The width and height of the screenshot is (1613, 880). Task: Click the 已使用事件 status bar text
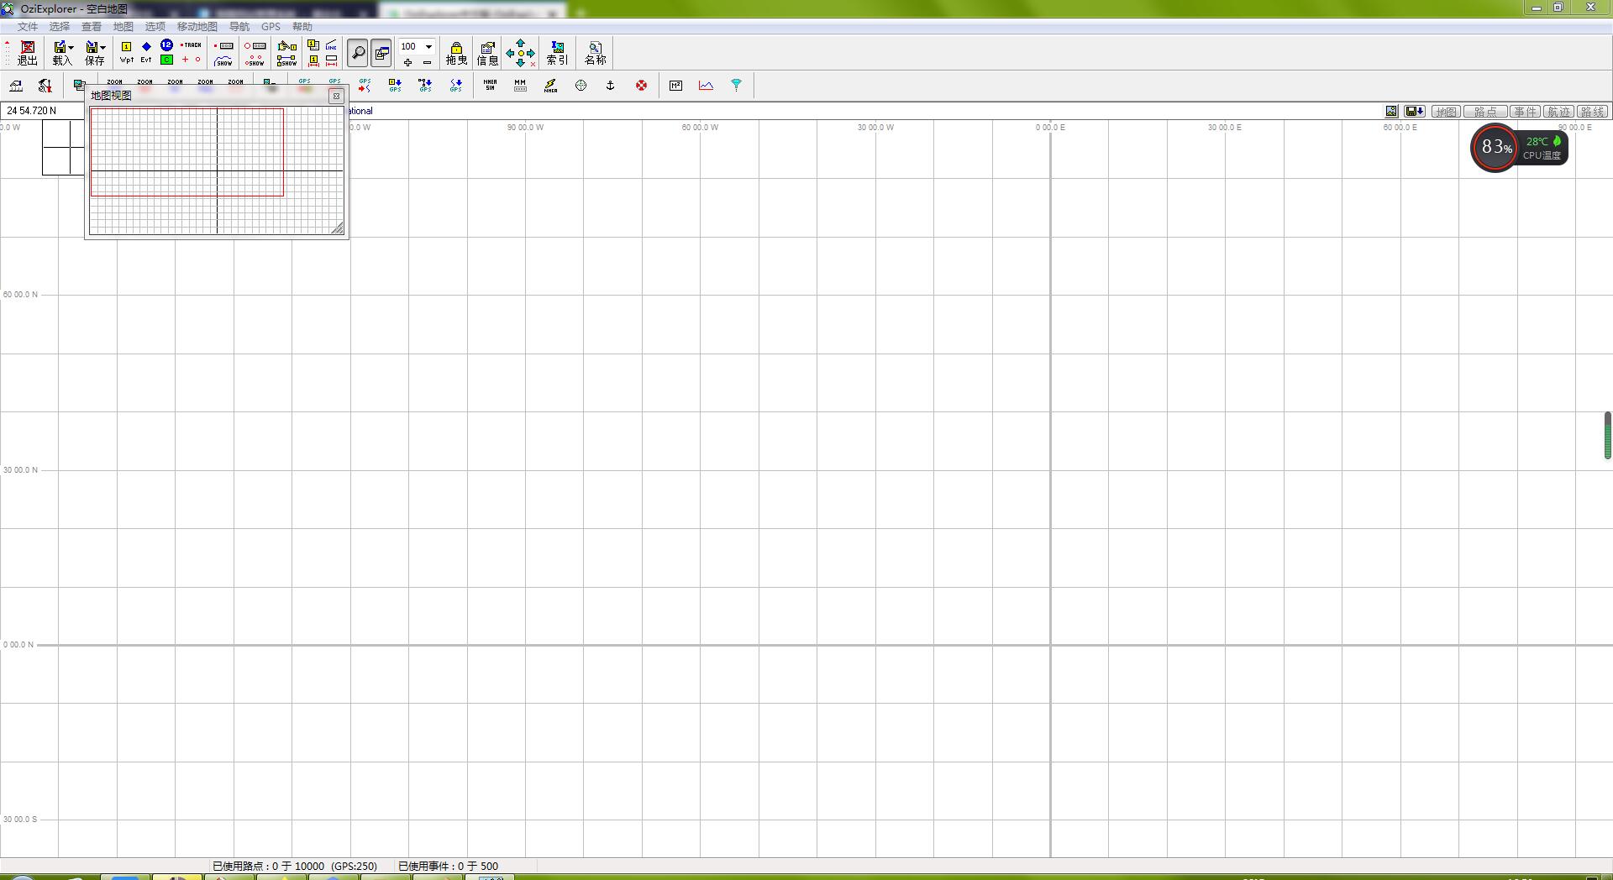click(x=448, y=866)
